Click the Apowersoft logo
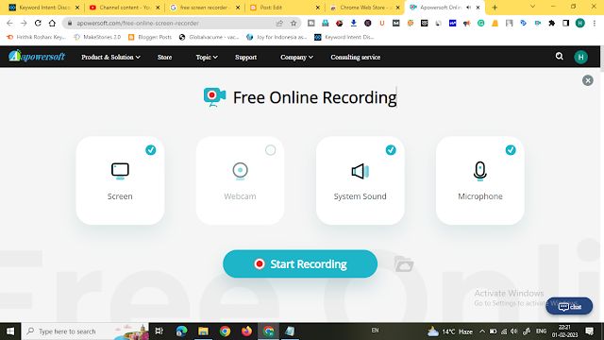The width and height of the screenshot is (604, 340). tap(37, 57)
